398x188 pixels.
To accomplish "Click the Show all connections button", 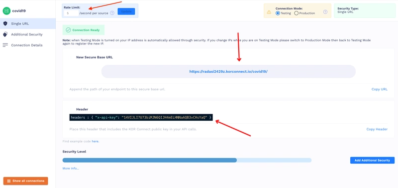I will click(26, 181).
